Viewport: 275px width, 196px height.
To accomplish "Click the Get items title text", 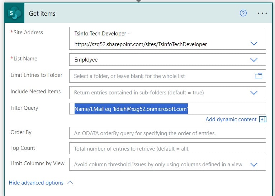I will tap(42, 14).
